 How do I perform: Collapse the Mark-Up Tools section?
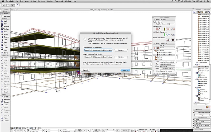click(x=155, y=20)
